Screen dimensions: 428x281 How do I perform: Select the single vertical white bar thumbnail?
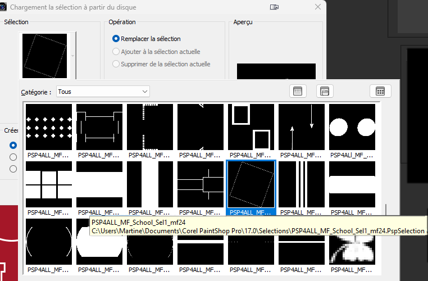point(150,184)
